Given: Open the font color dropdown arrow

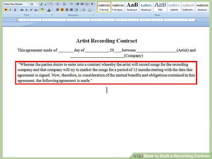Looking at the screenshot, I should (52, 10).
